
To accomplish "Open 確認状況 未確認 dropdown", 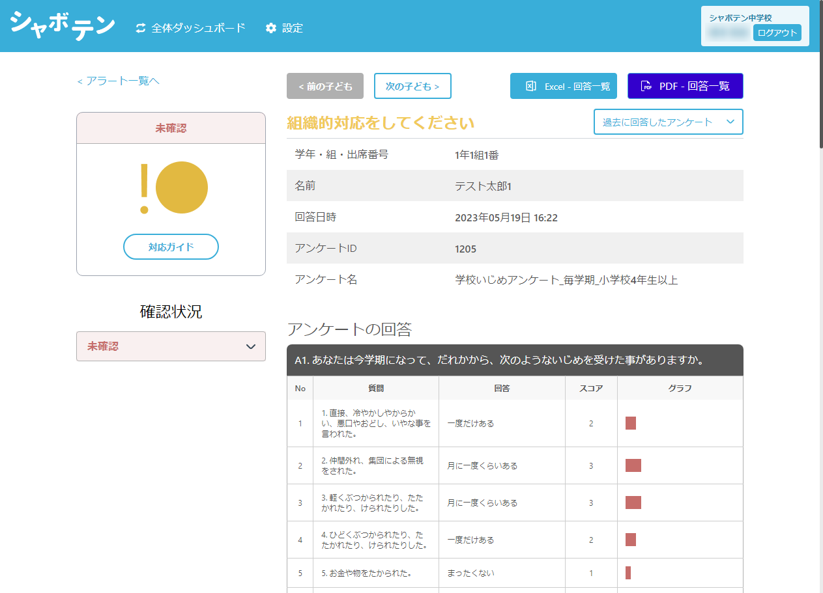I will click(x=171, y=346).
